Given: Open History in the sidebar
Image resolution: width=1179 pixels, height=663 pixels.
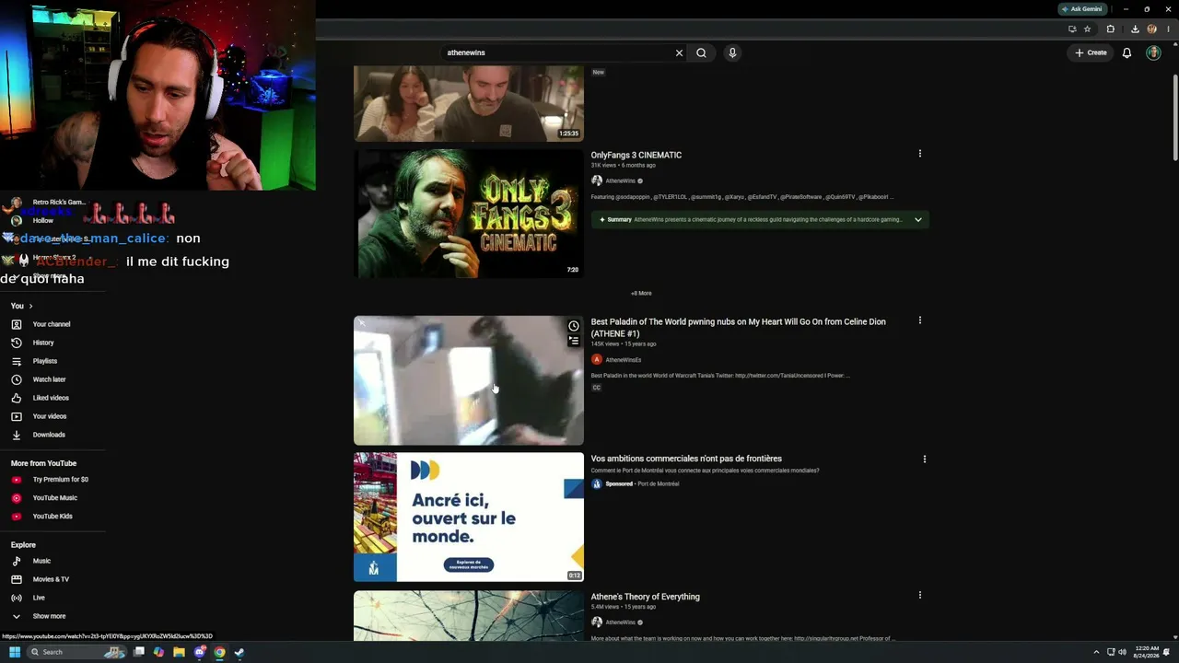Looking at the screenshot, I should pos(43,343).
